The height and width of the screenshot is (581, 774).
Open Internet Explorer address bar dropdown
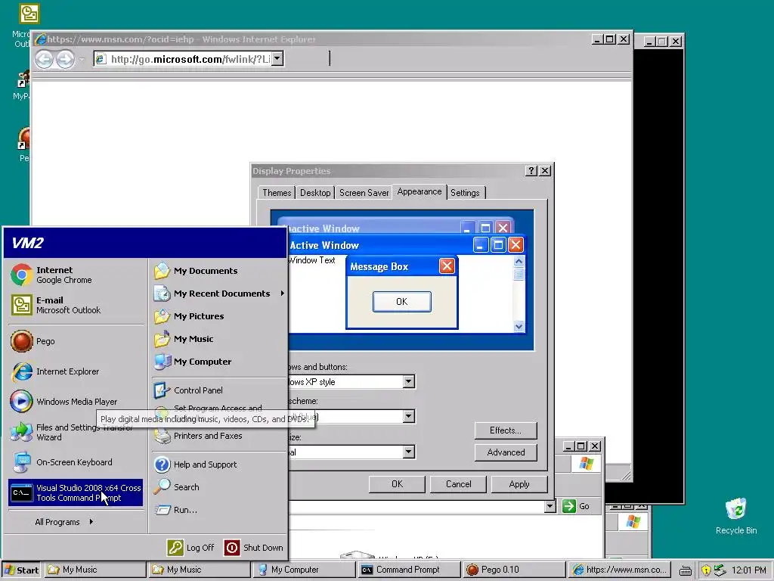[x=277, y=59]
